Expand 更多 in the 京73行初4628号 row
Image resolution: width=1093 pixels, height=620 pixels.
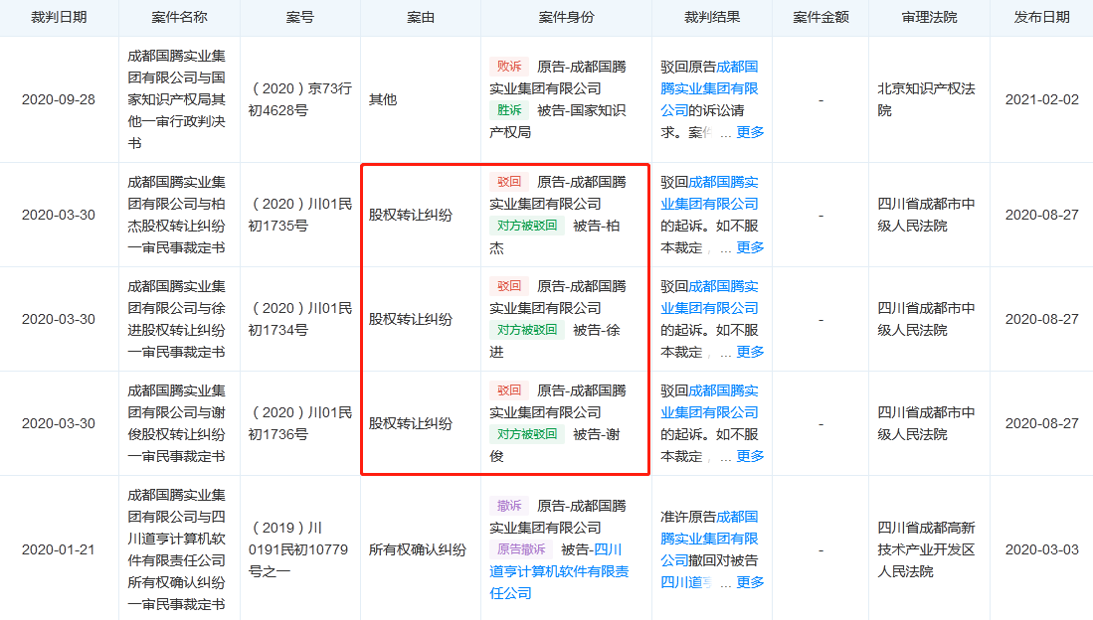coord(750,132)
